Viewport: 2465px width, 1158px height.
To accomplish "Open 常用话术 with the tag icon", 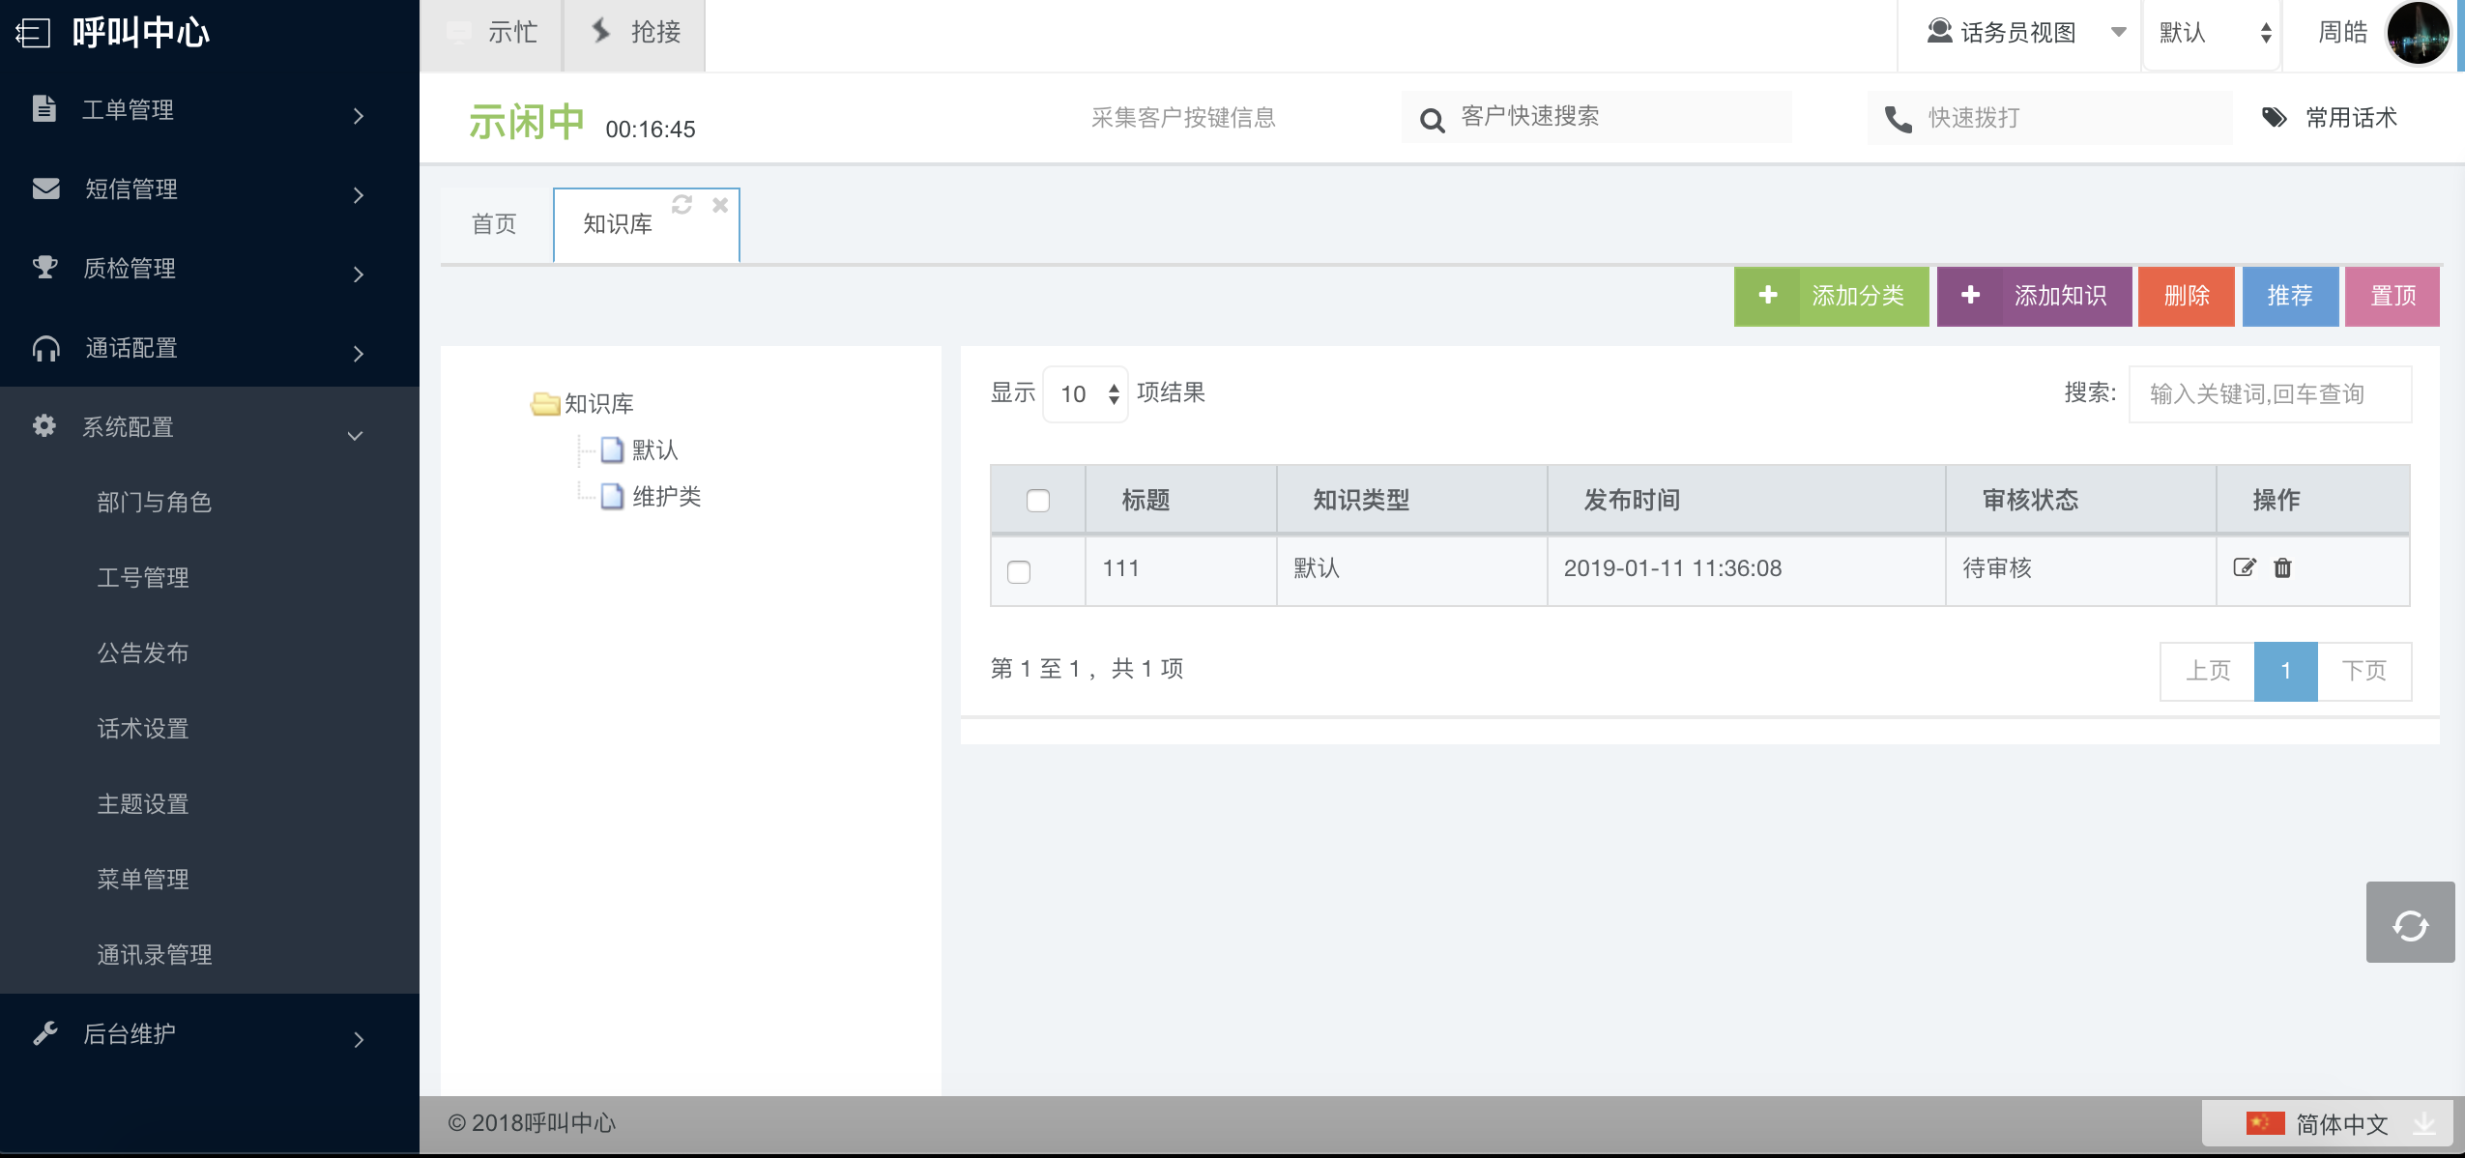I will pyautogui.click(x=2274, y=118).
